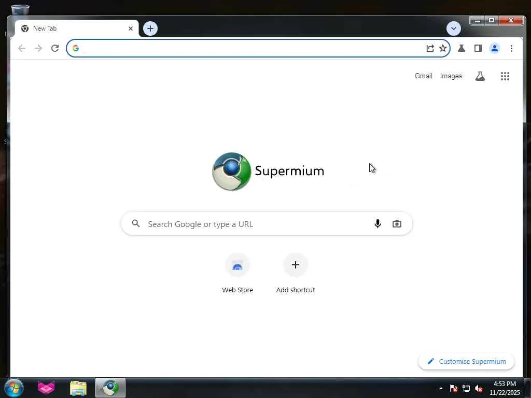Open the Windows Start menu orb
Image resolution: width=531 pixels, height=398 pixels.
14,388
